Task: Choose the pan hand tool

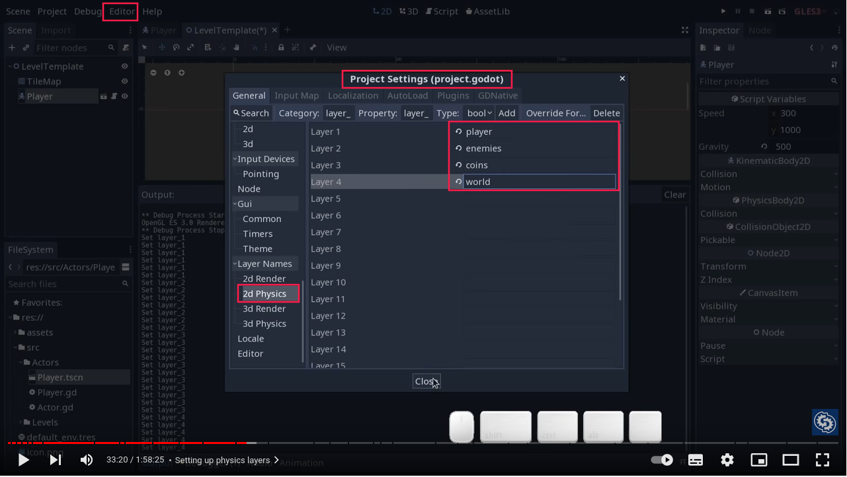Action: 237,48
